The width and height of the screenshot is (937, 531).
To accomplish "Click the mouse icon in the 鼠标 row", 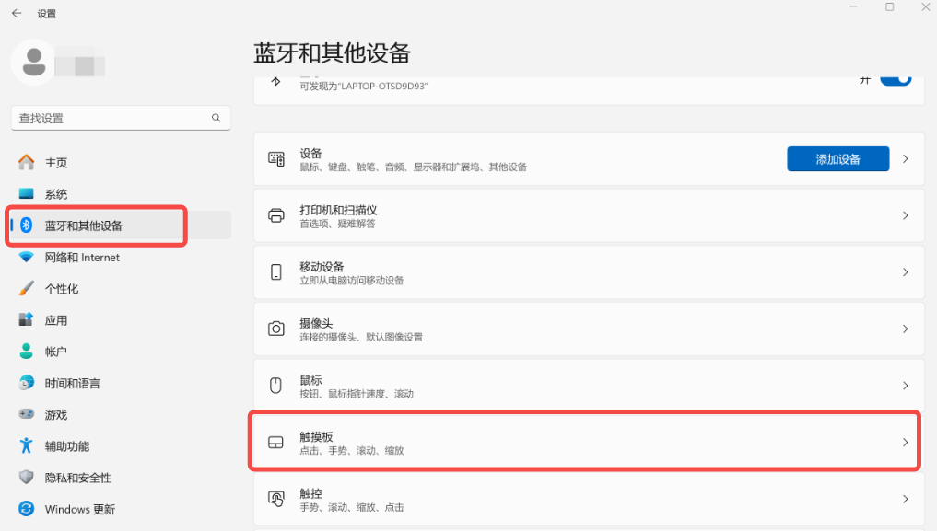I will click(276, 386).
